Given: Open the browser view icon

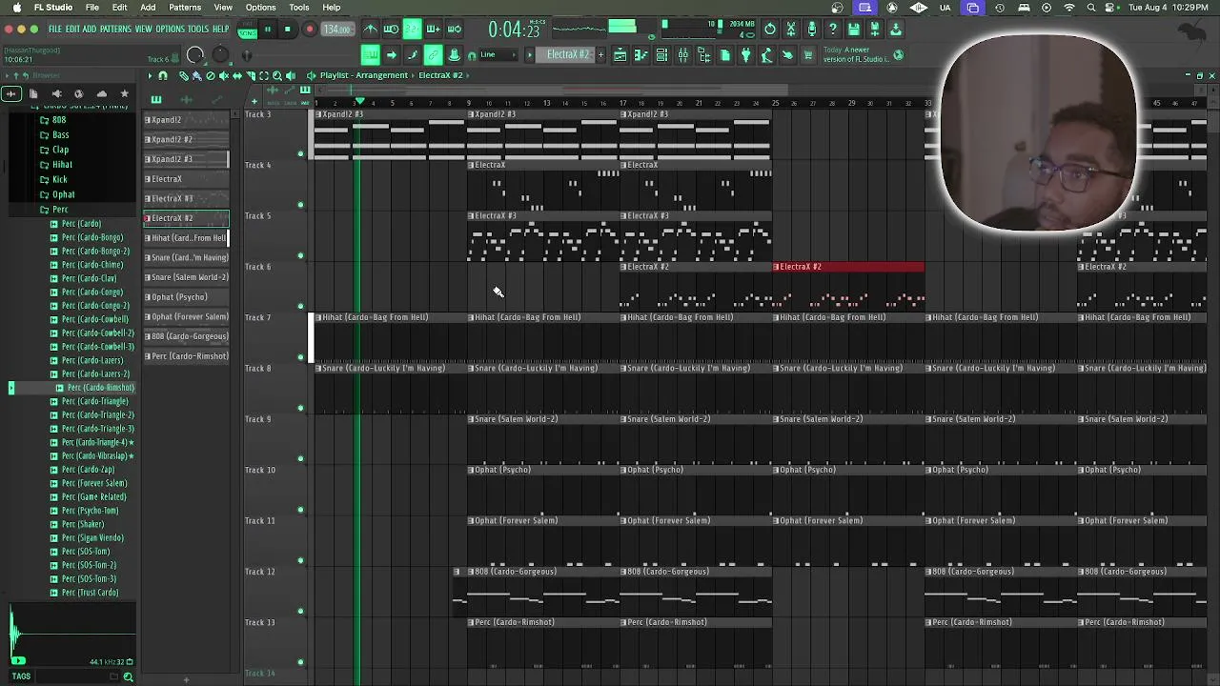Looking at the screenshot, I should tap(703, 55).
